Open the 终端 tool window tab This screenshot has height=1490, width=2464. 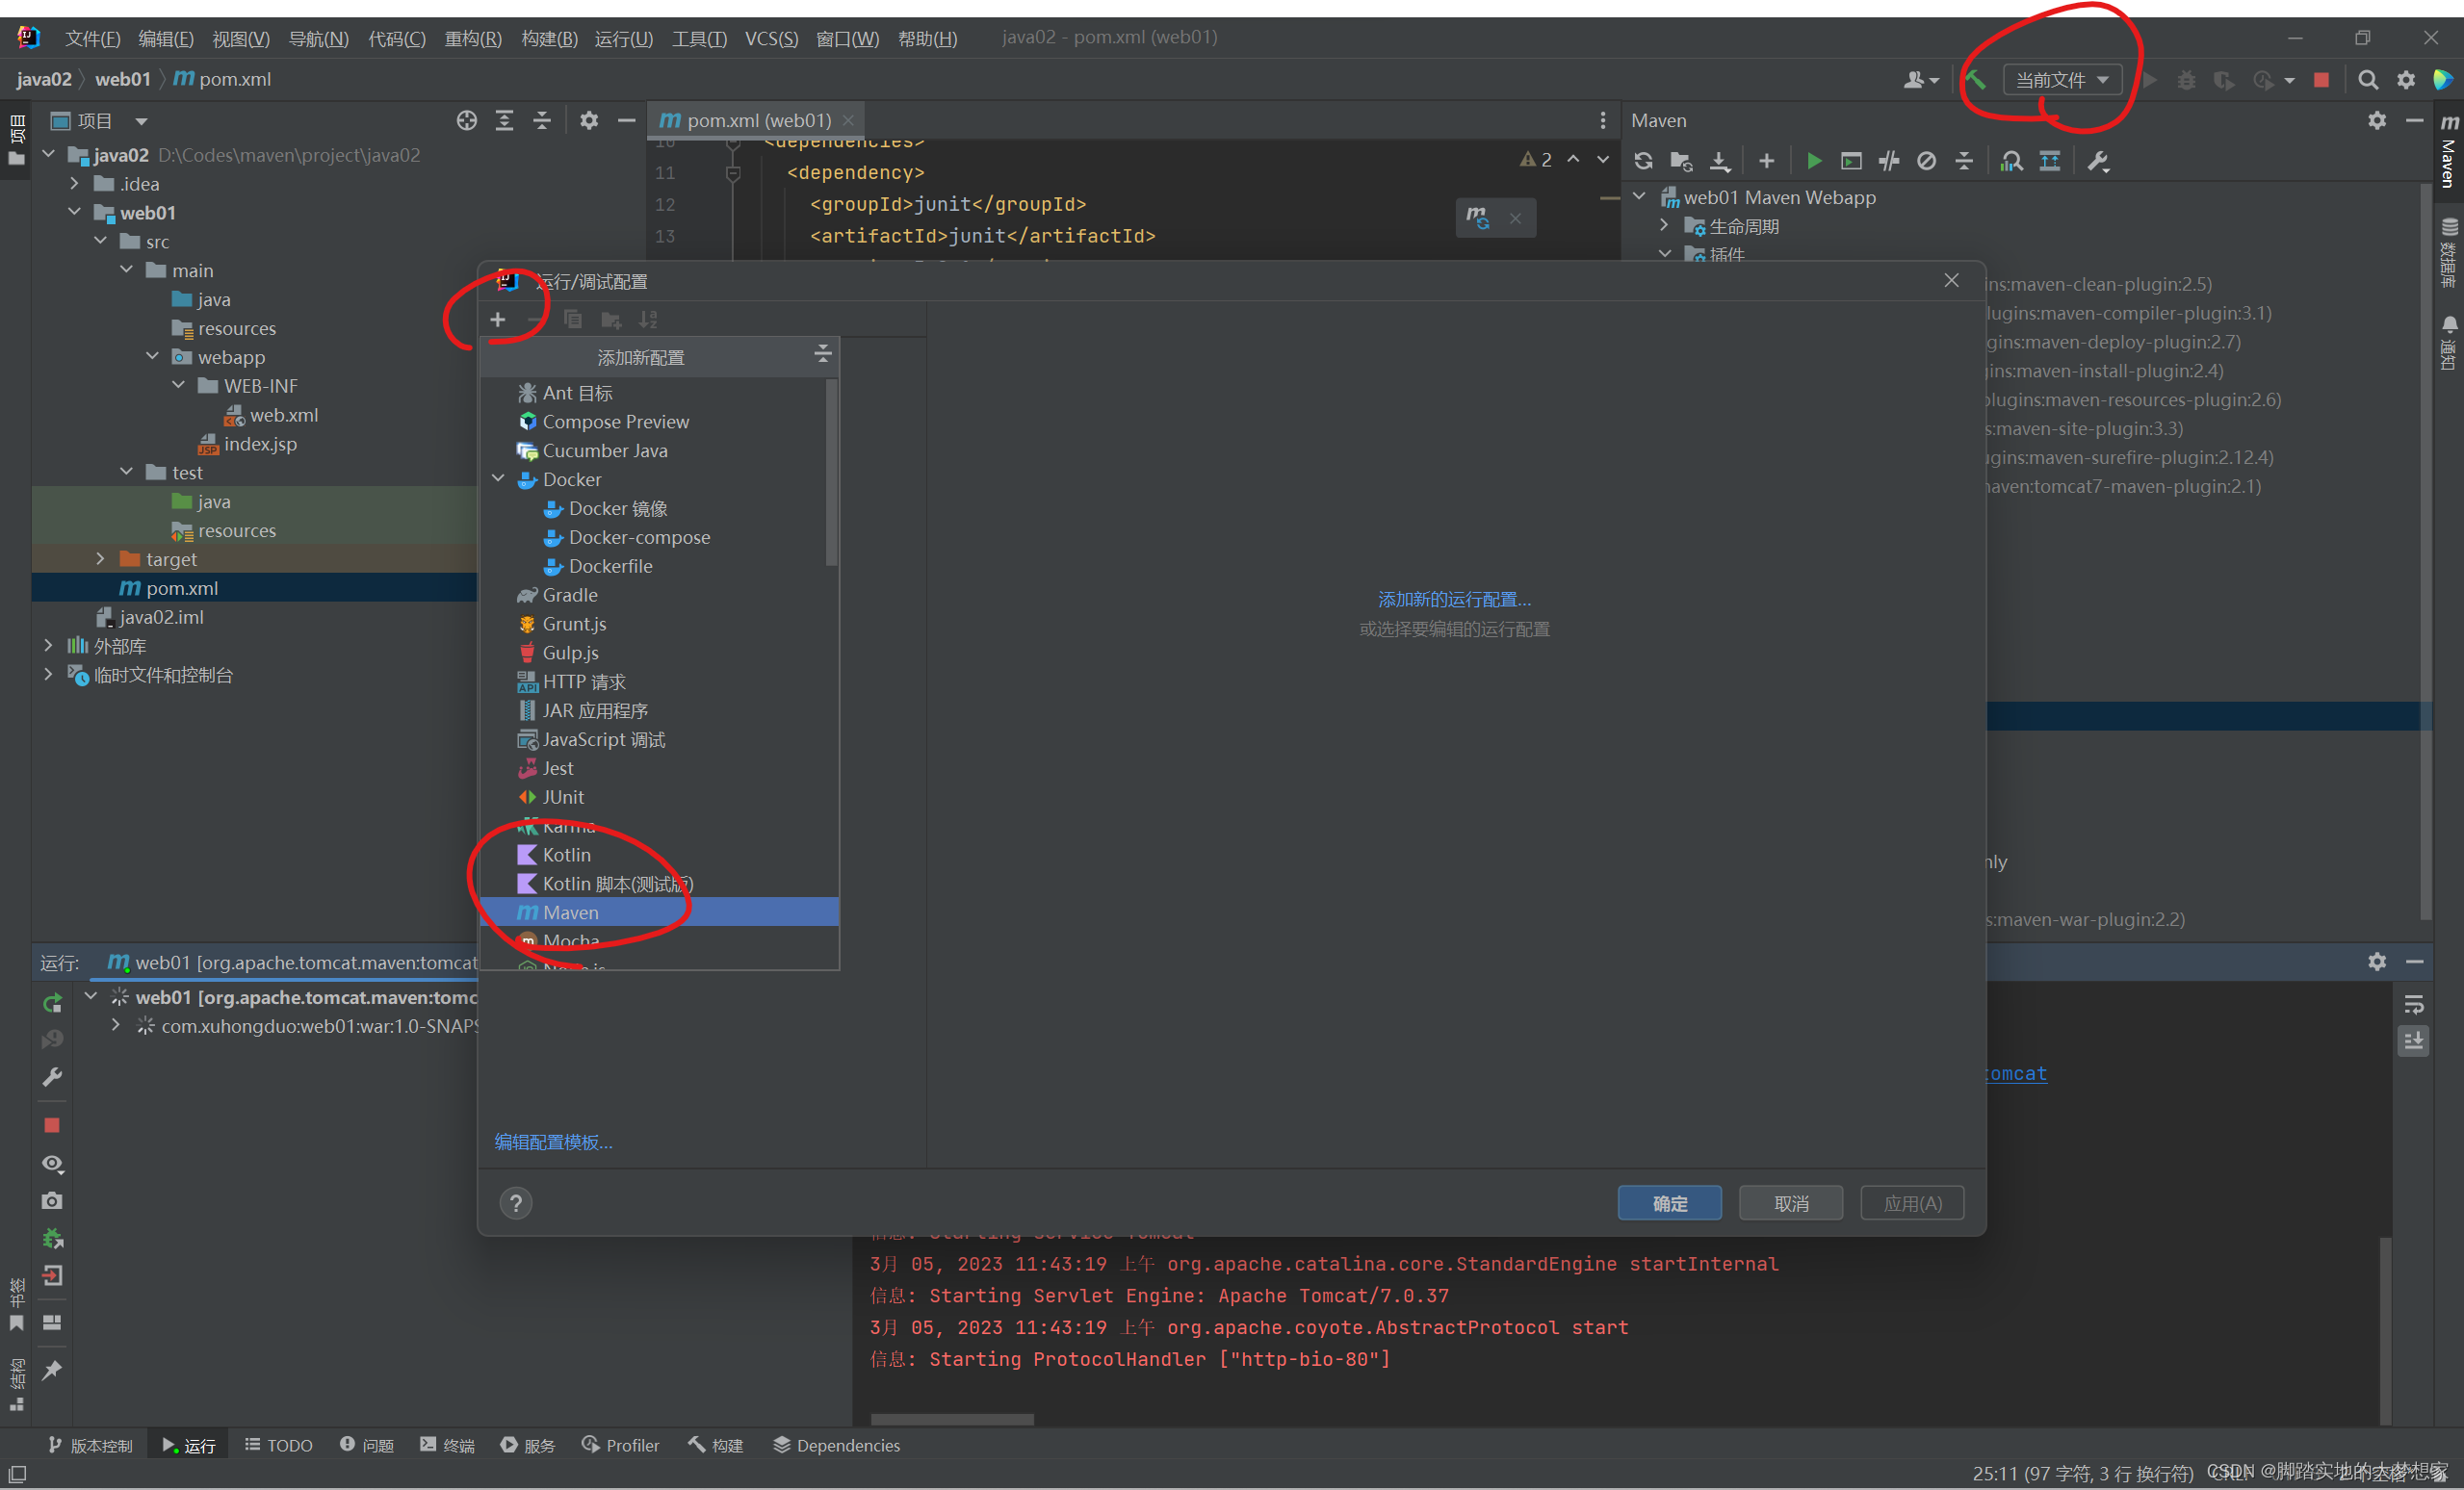click(x=447, y=1445)
